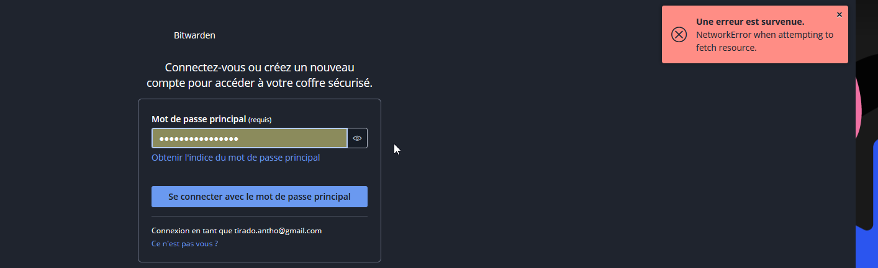Click the Une erreur est survenue title
The width and height of the screenshot is (878, 268).
click(750, 22)
